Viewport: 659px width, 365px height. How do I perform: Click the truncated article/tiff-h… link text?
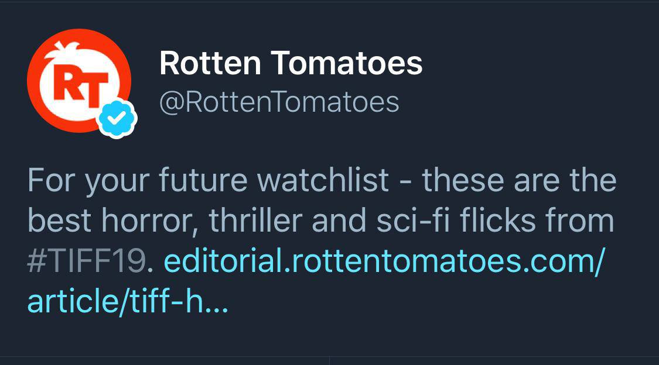pos(128,301)
